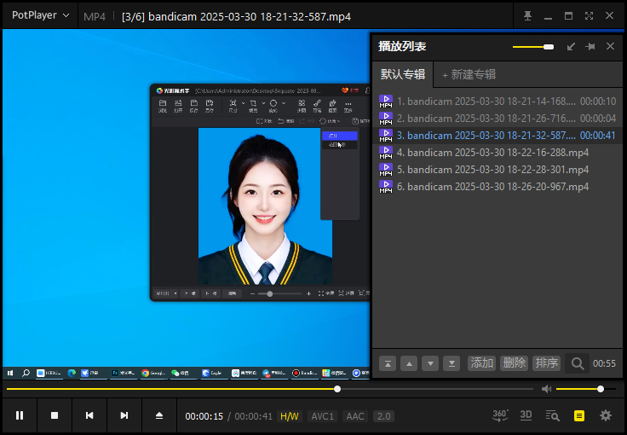Move selected item to bottom of playlist
This screenshot has height=435, width=627.
(x=452, y=363)
